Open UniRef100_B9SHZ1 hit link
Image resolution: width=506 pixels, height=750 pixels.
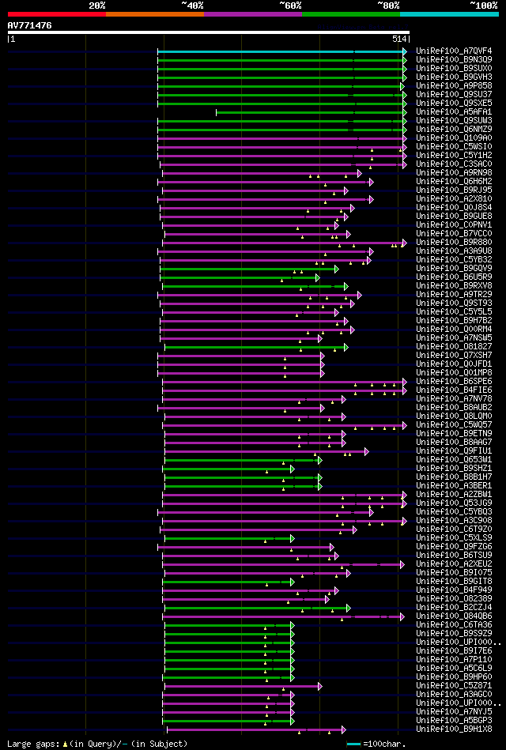click(455, 469)
